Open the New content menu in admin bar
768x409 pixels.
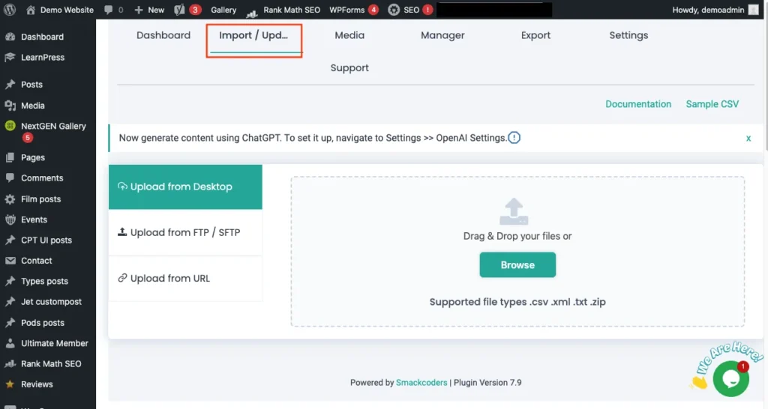pos(148,10)
